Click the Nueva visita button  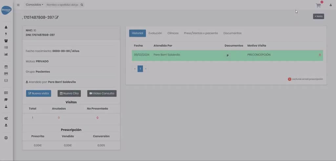coord(39,94)
